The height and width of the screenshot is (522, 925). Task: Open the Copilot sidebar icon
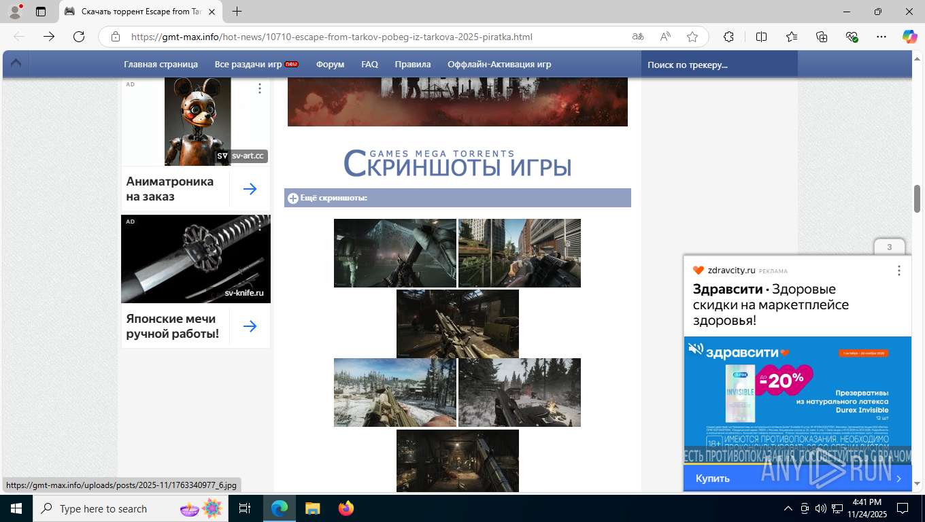pos(910,37)
